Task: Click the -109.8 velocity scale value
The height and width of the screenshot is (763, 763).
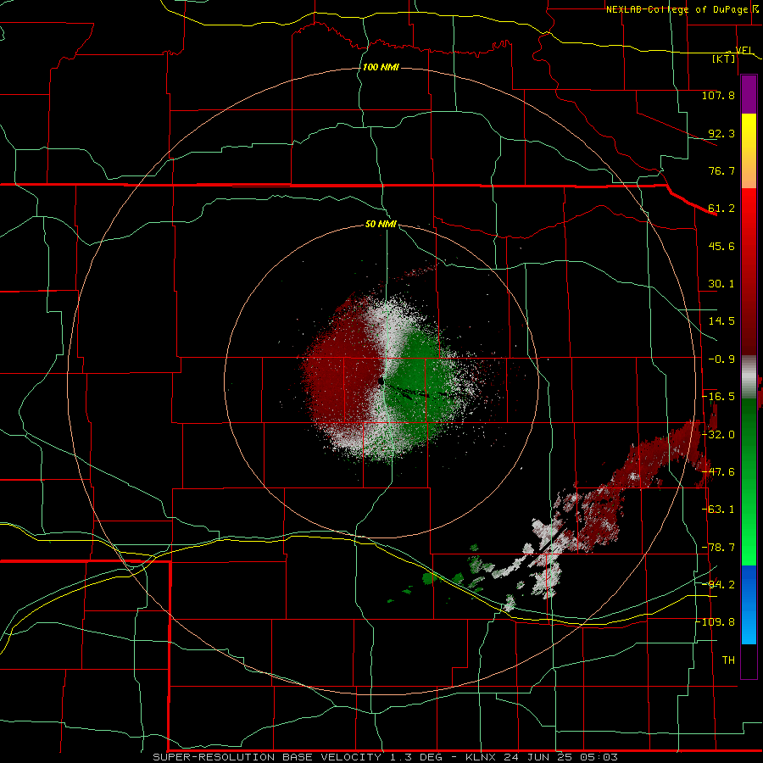Action: pyautogui.click(x=716, y=622)
